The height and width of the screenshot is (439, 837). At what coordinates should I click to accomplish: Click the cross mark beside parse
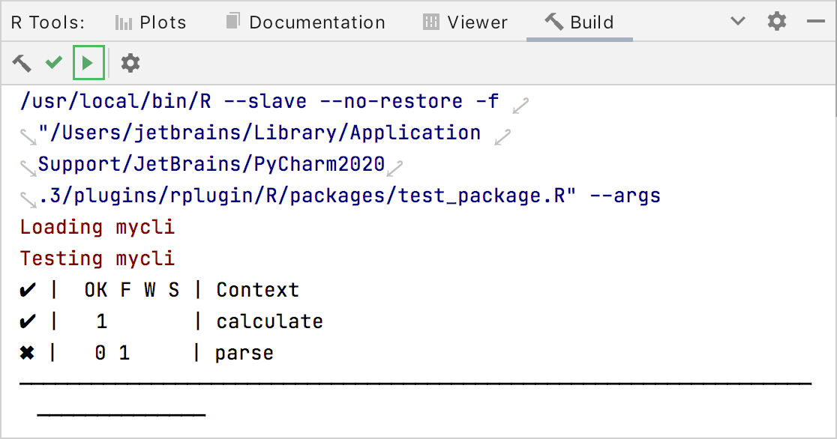coord(28,353)
